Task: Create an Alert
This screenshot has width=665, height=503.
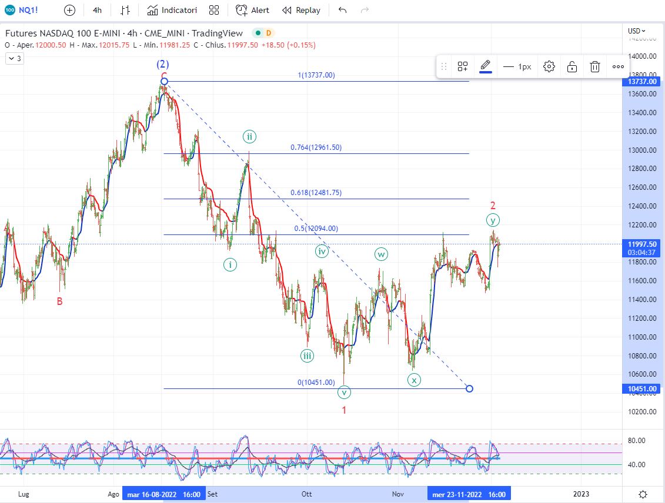Action: [252, 10]
